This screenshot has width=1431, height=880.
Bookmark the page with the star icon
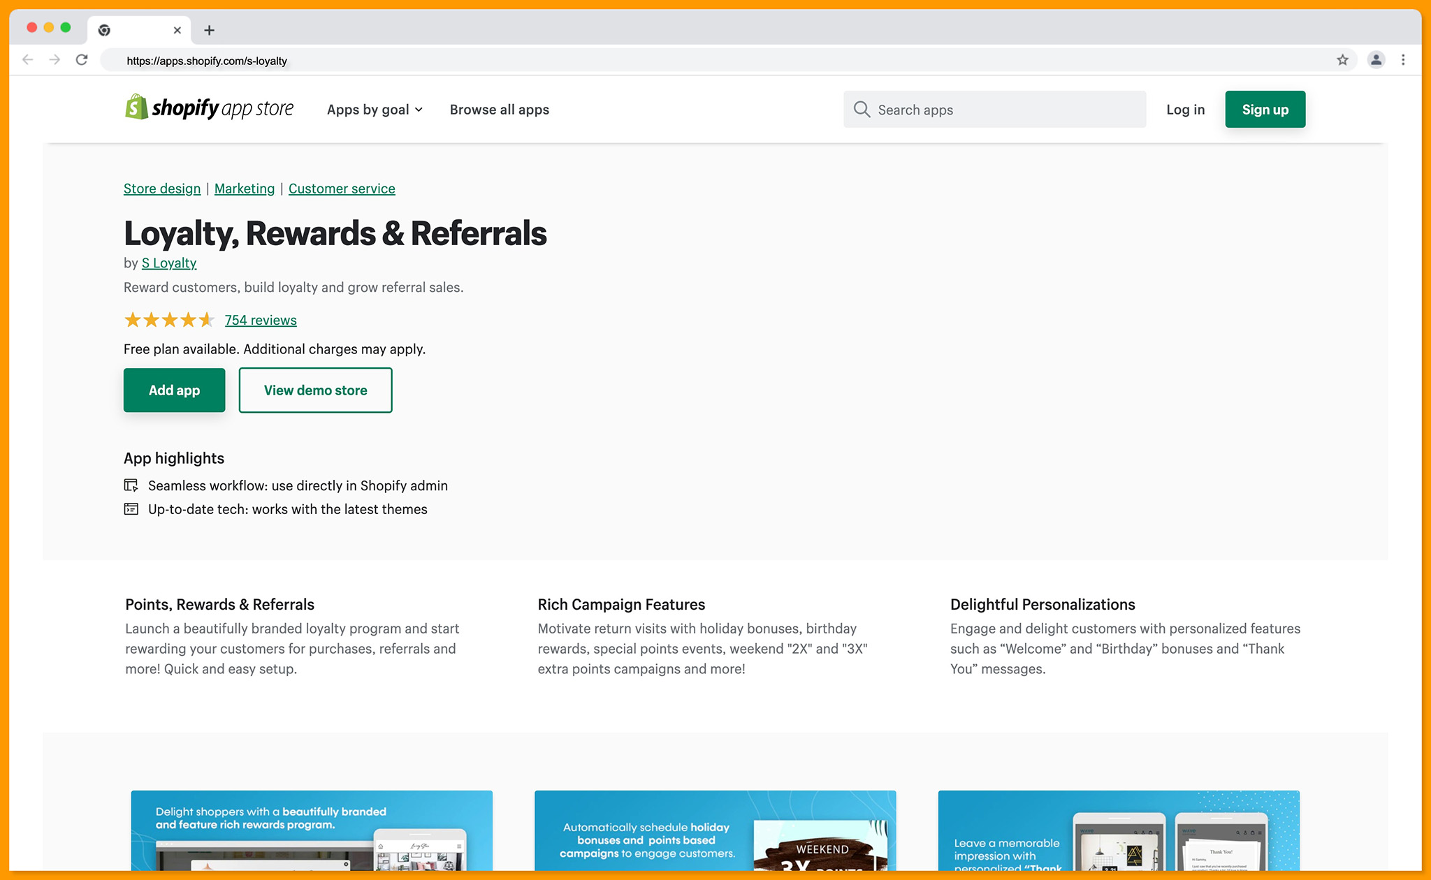pyautogui.click(x=1342, y=60)
